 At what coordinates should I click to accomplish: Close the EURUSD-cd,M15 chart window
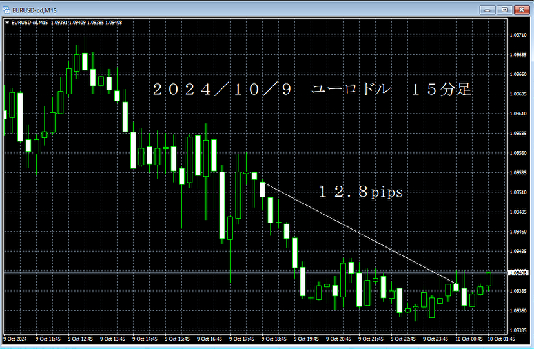(521, 10)
